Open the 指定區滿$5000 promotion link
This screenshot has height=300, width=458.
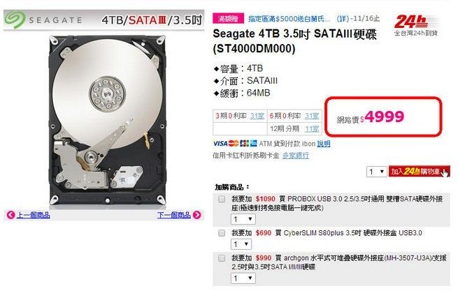click(x=289, y=19)
